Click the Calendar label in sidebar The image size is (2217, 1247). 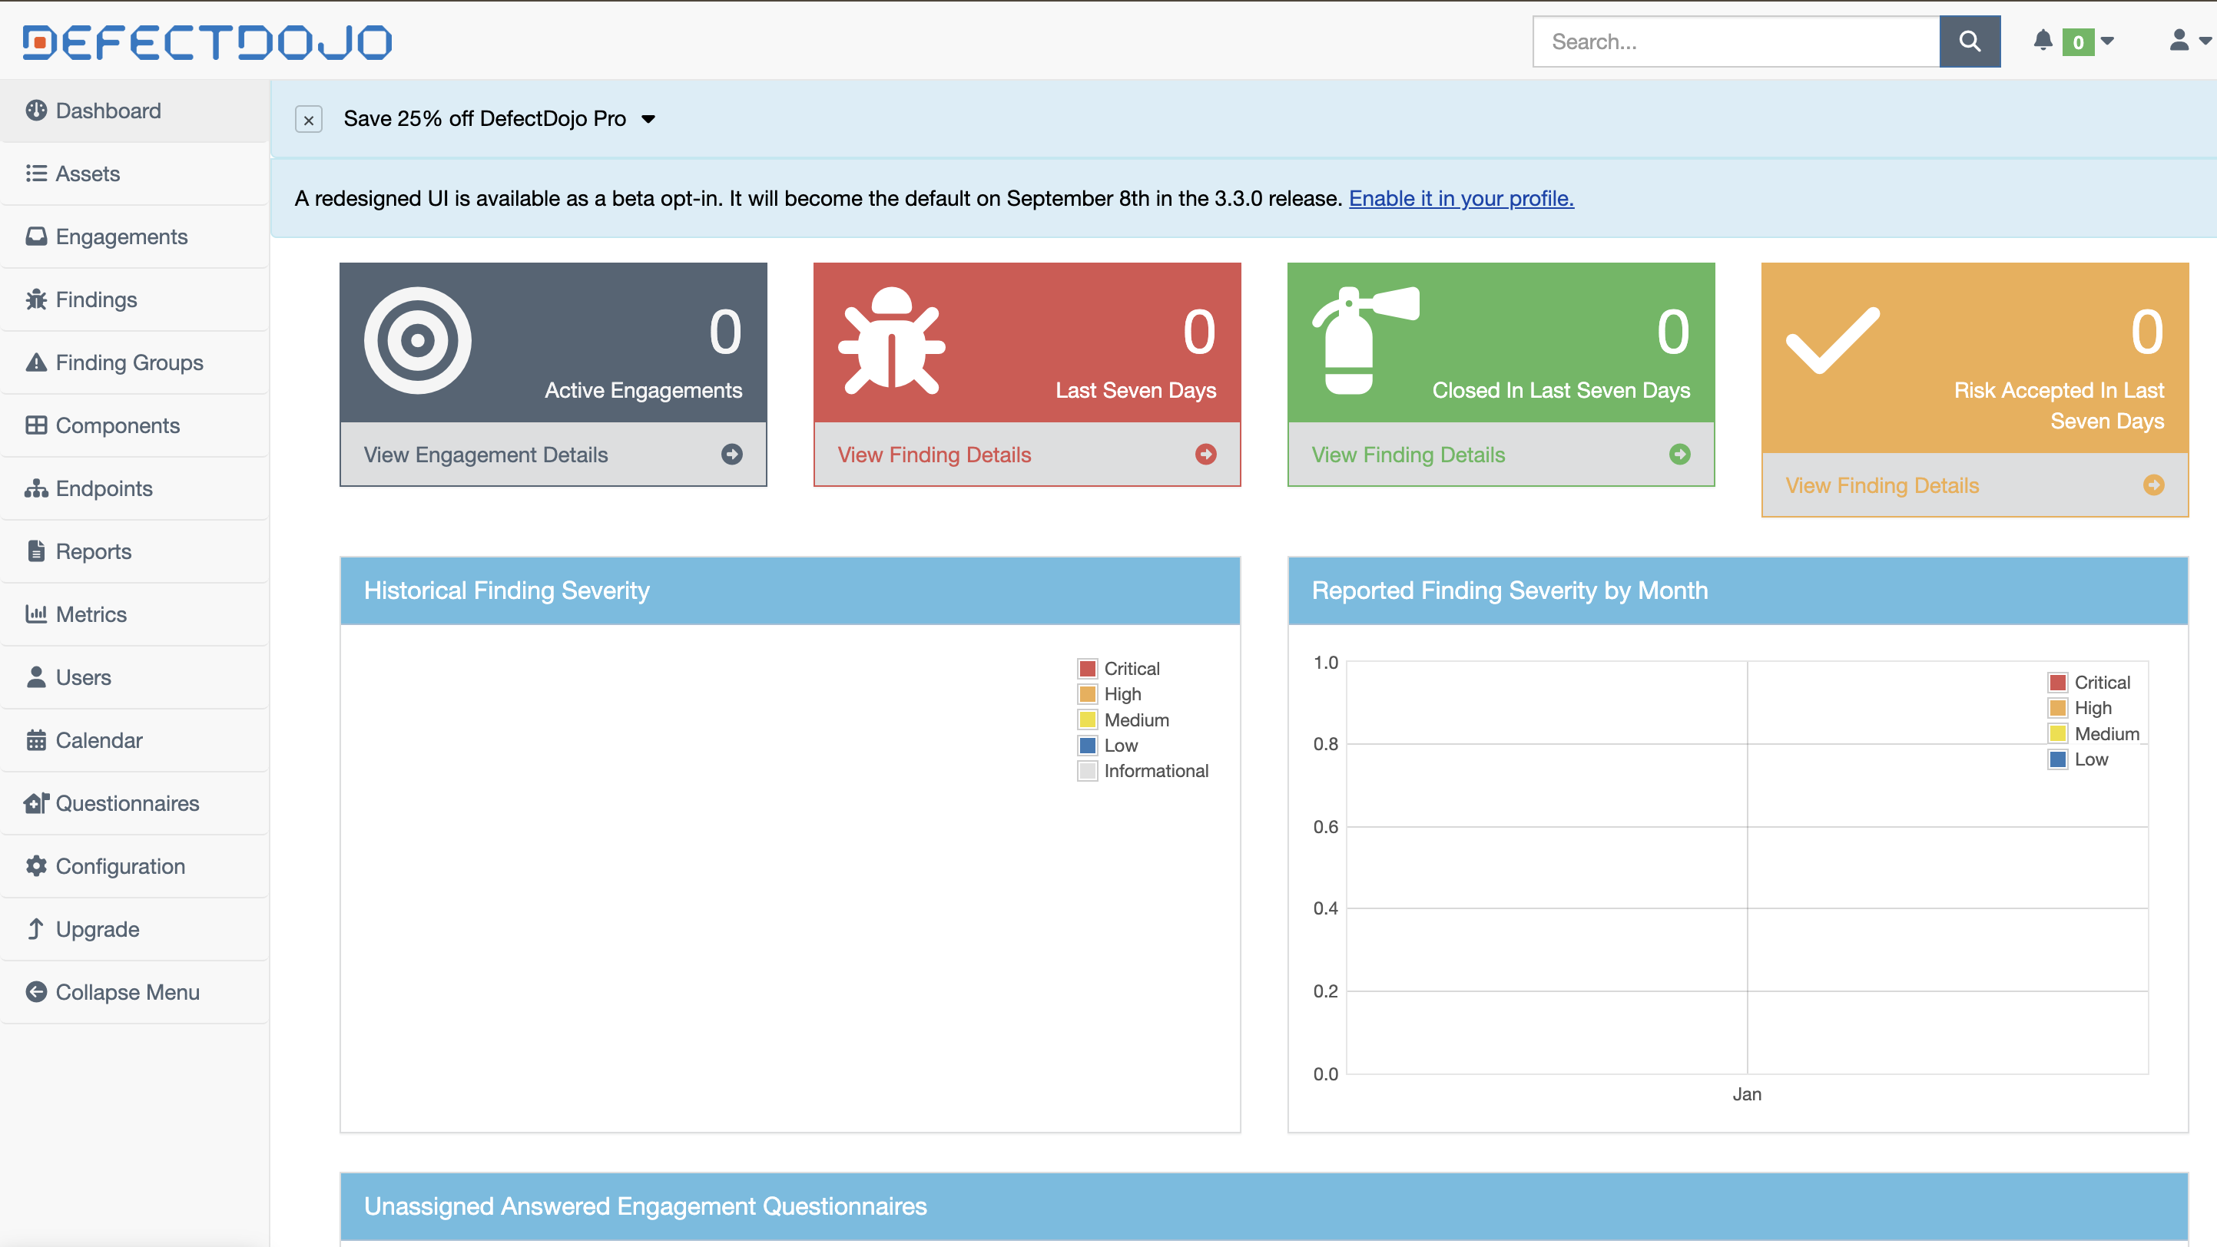click(x=99, y=740)
